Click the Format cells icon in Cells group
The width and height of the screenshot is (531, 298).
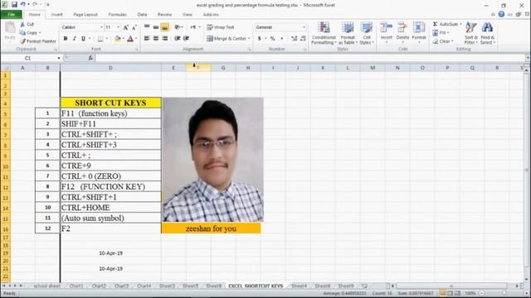pos(418,27)
